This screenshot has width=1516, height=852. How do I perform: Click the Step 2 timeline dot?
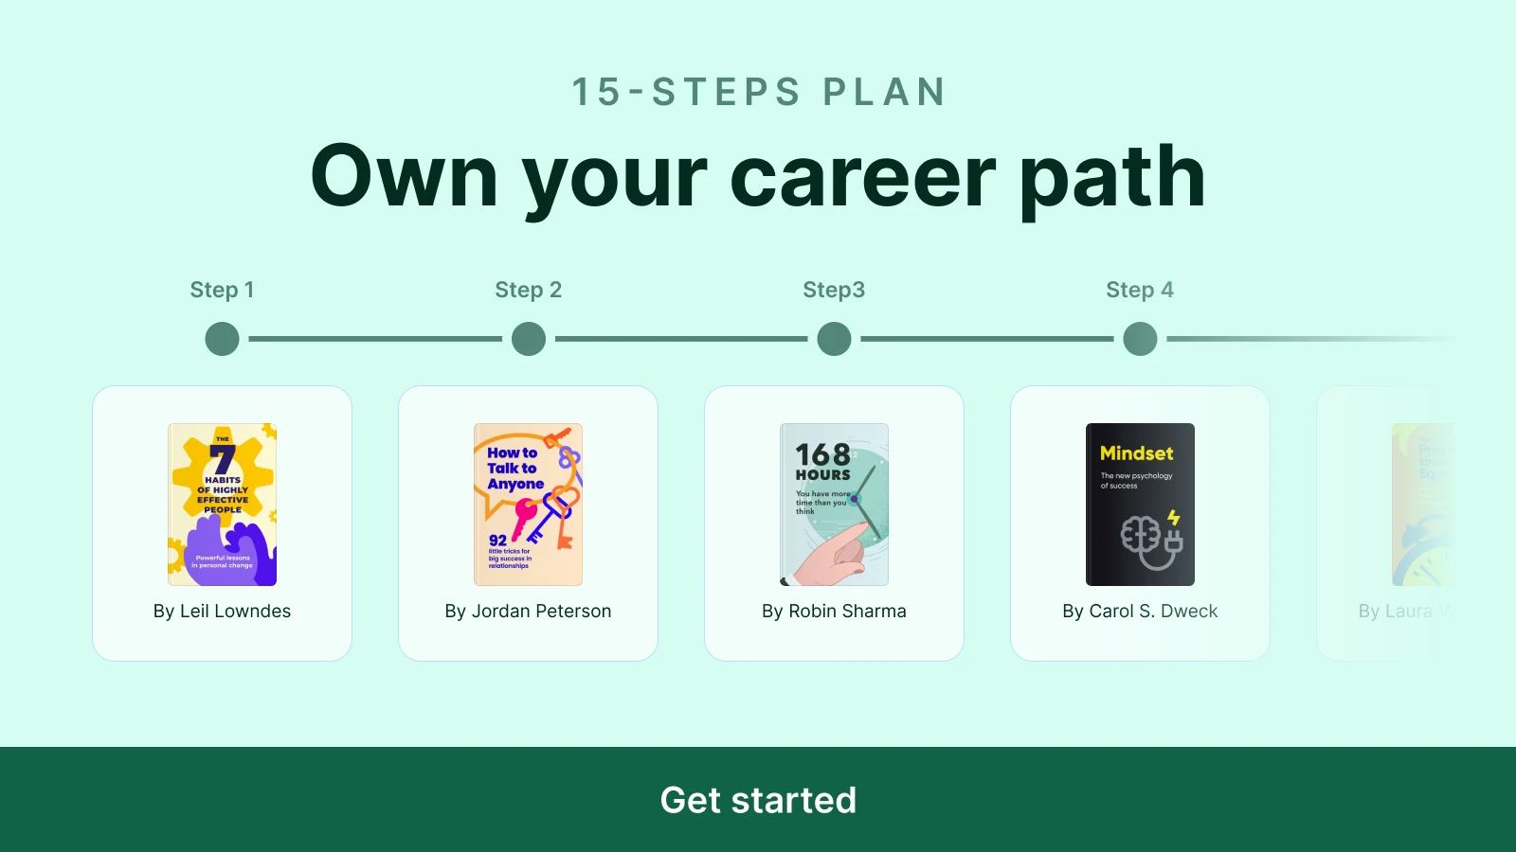(x=528, y=337)
